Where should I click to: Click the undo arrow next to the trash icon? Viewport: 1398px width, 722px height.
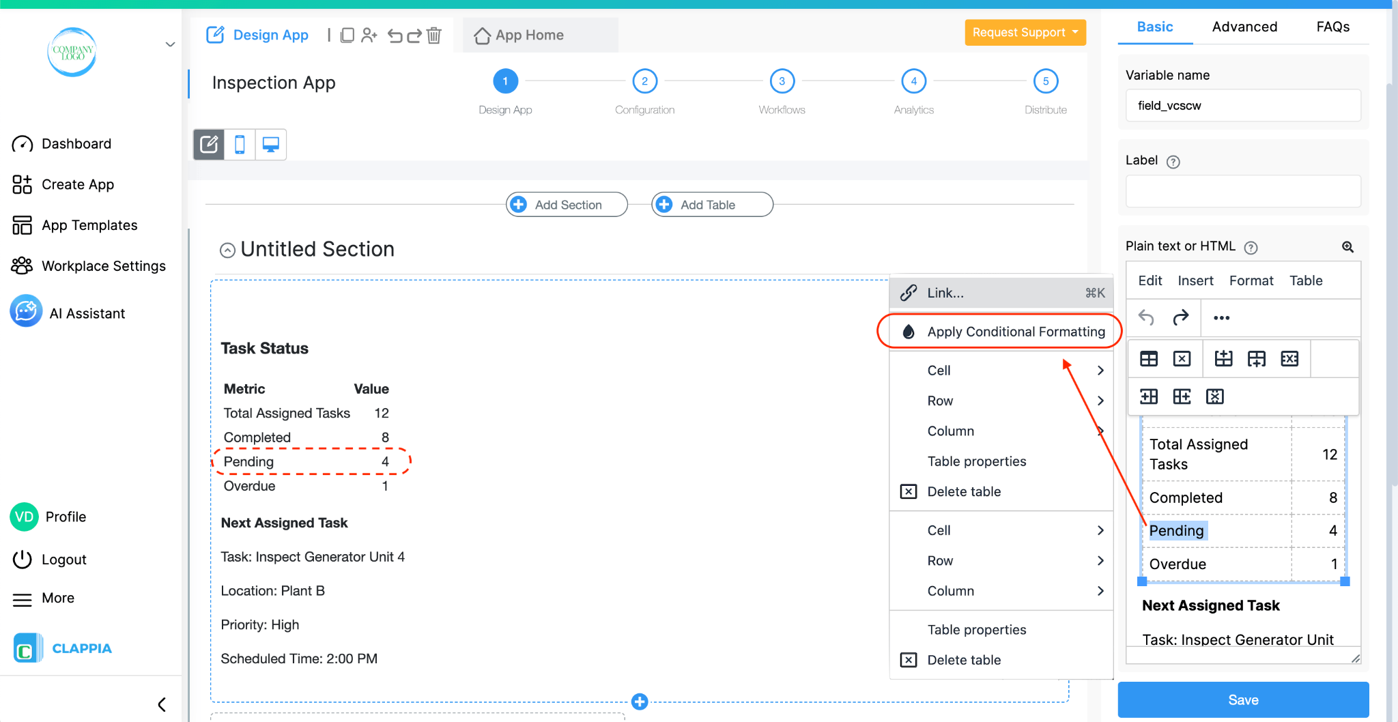click(x=395, y=35)
